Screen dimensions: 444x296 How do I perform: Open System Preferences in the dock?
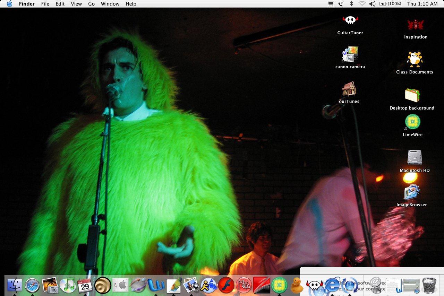pos(120,286)
